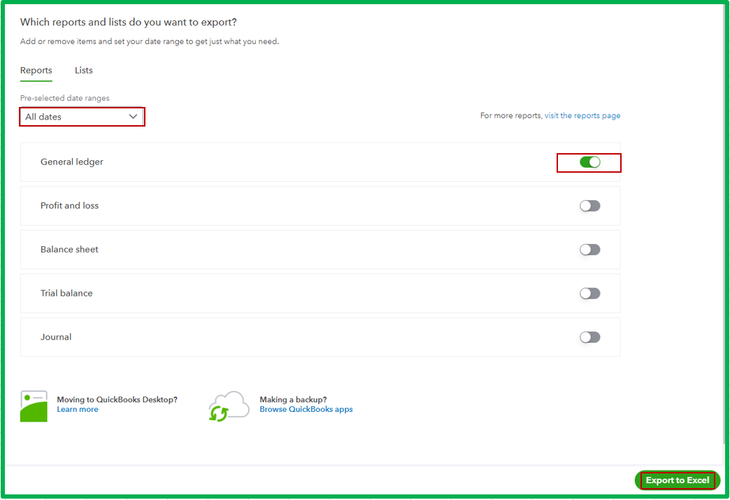Image resolution: width=730 pixels, height=500 pixels.
Task: Open the Browse QuickBooks apps link
Action: click(306, 409)
